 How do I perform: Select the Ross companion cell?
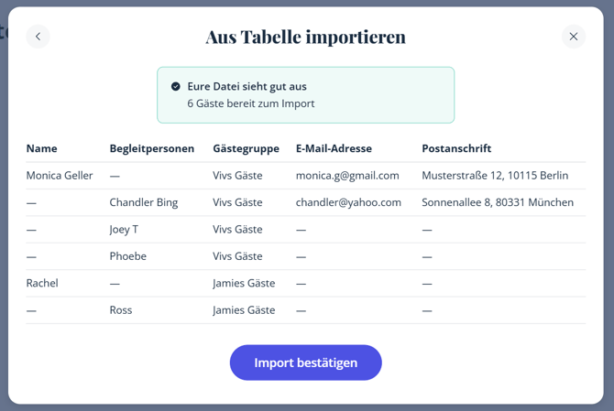click(x=121, y=310)
